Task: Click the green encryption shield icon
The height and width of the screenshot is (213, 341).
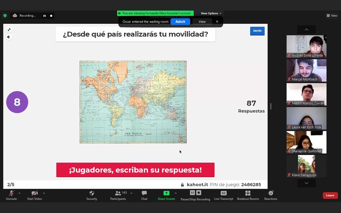Action: [5, 16]
